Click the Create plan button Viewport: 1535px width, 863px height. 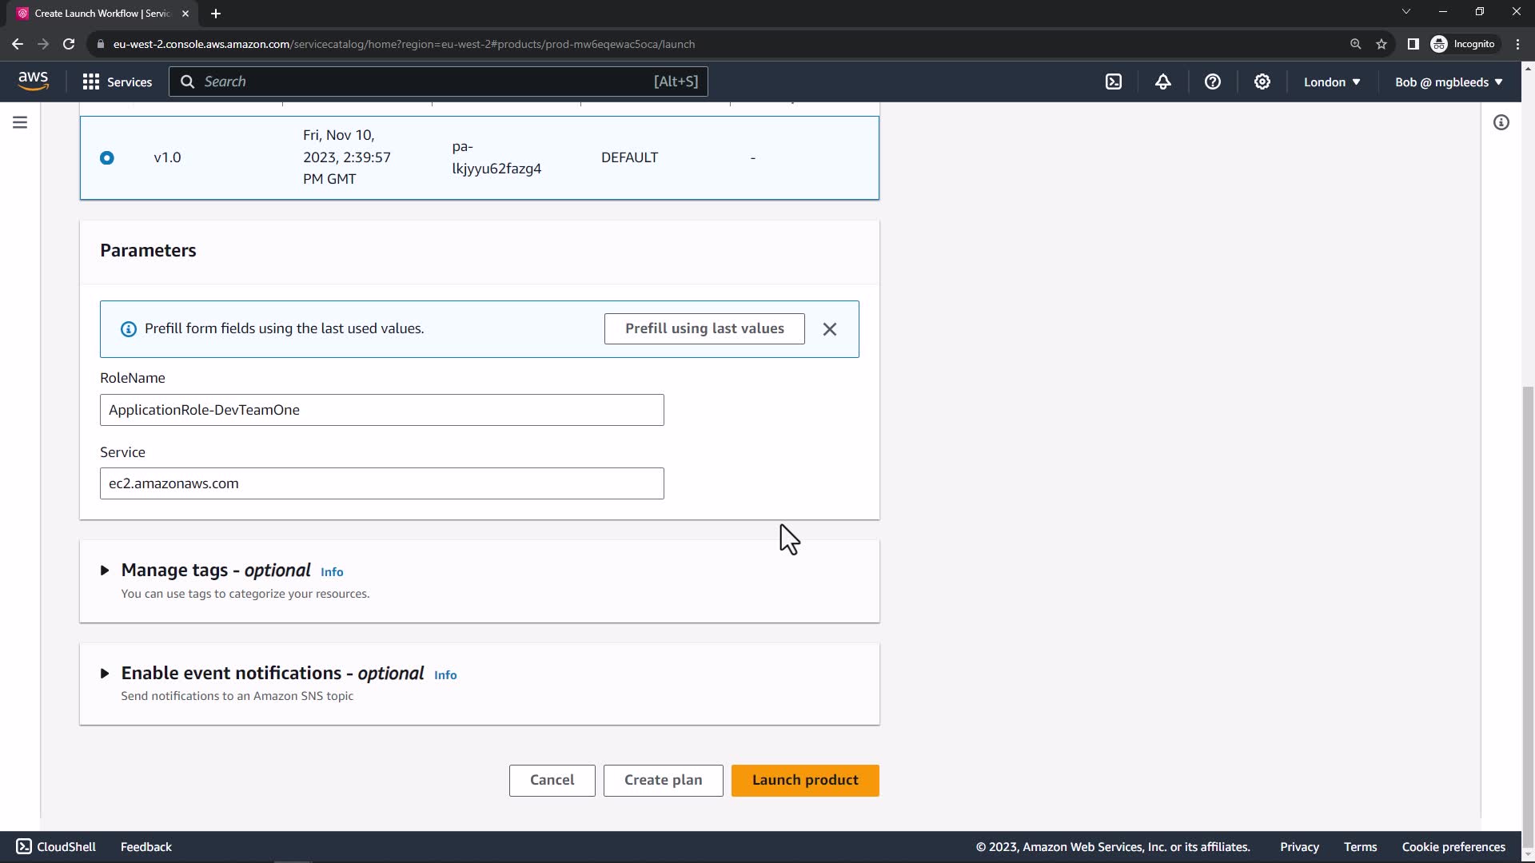click(x=663, y=780)
